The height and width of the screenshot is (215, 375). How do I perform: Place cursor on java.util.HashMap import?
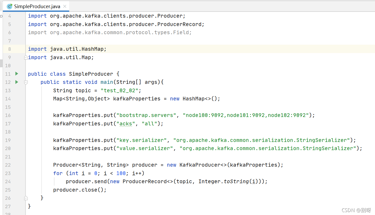pyautogui.click(x=67, y=49)
